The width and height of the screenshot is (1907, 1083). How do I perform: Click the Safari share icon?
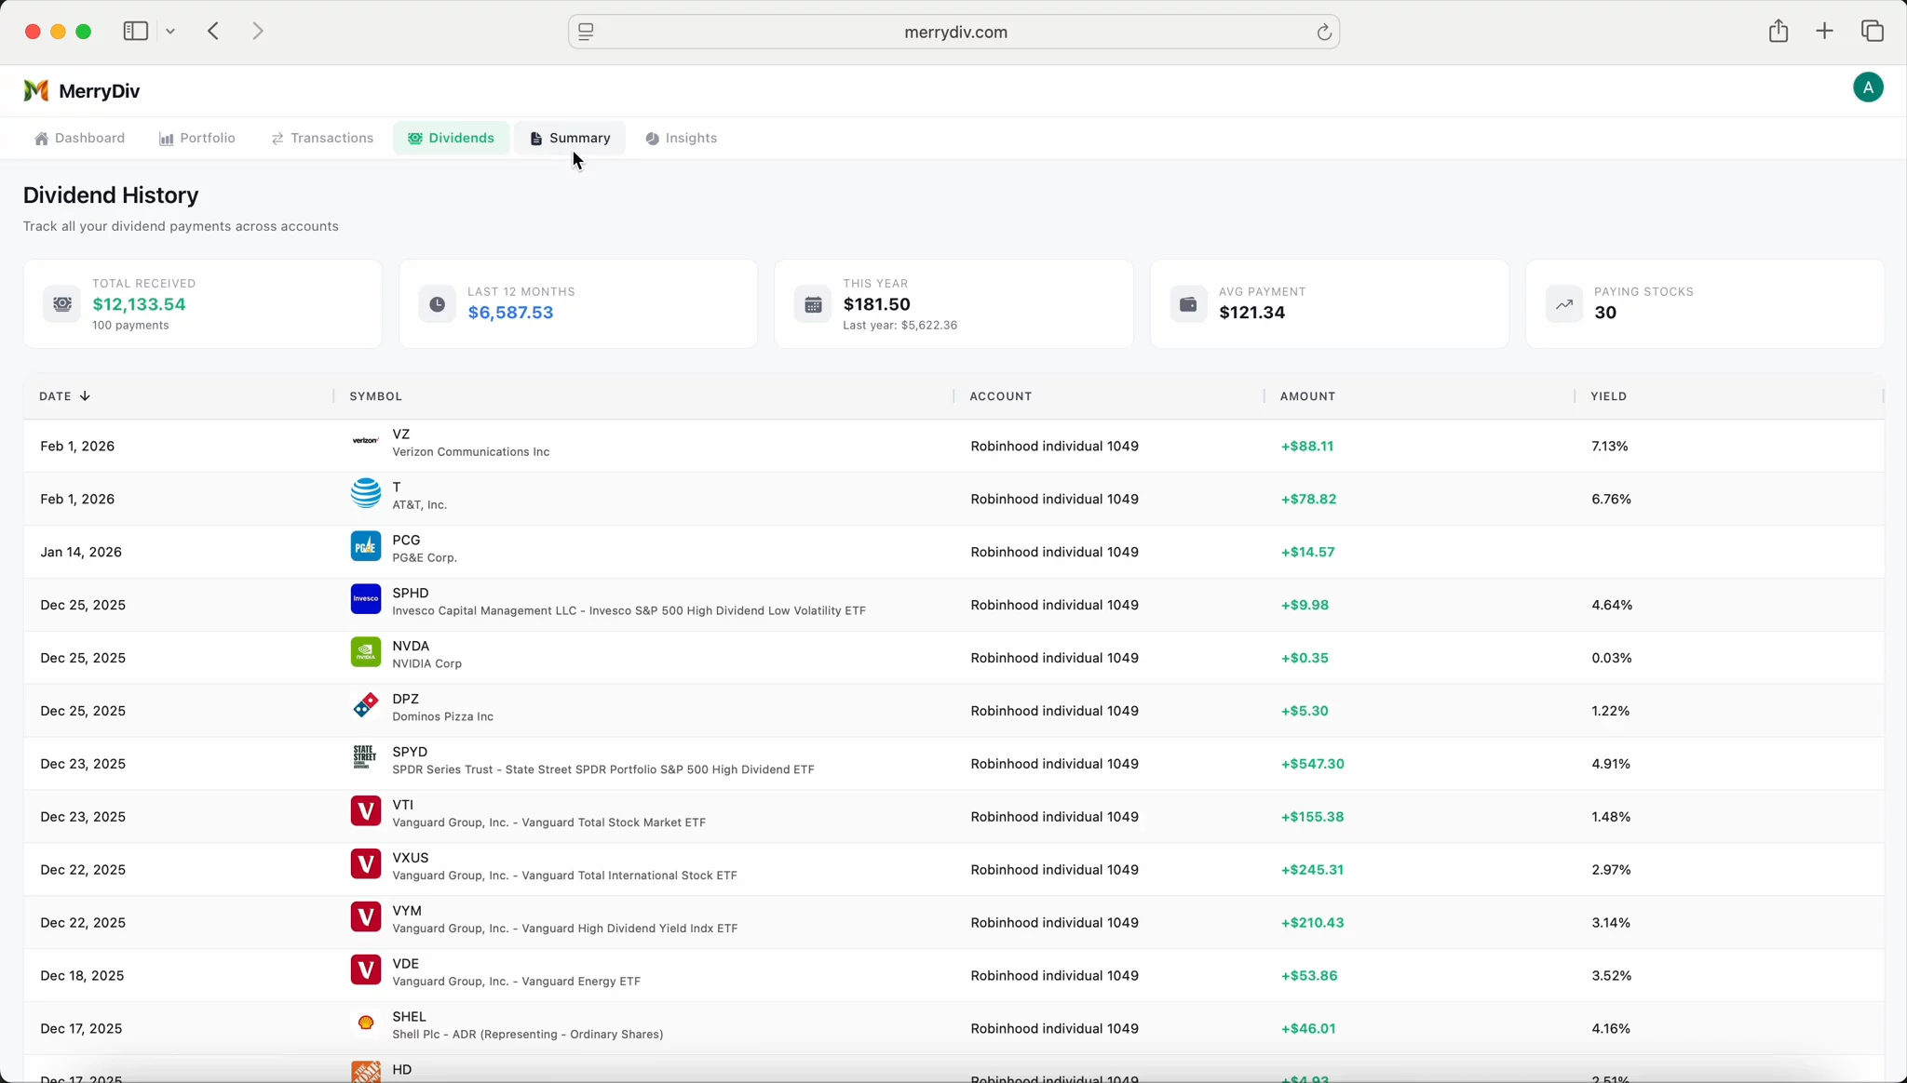click(1778, 31)
